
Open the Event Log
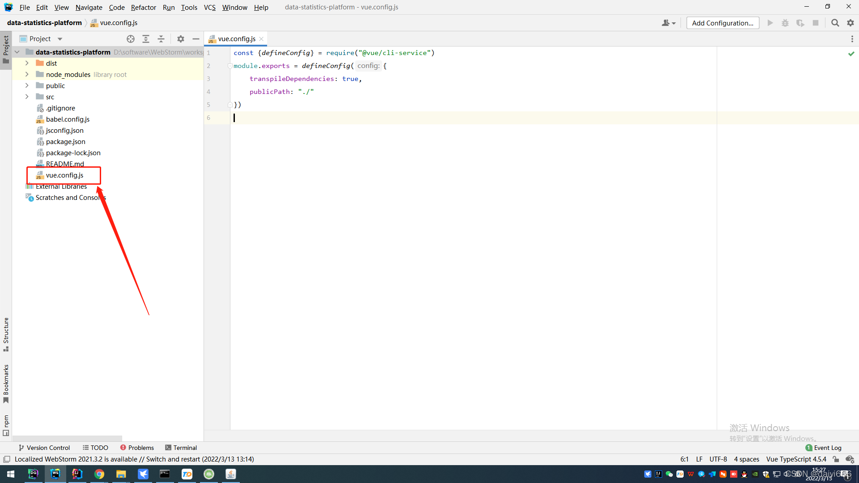point(823,448)
